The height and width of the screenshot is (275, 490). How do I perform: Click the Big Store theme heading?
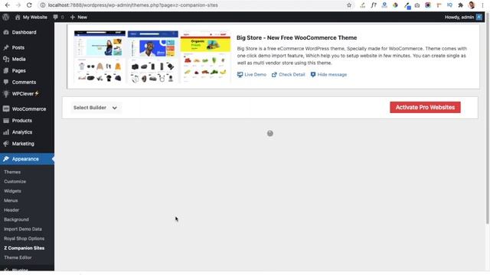point(296,37)
